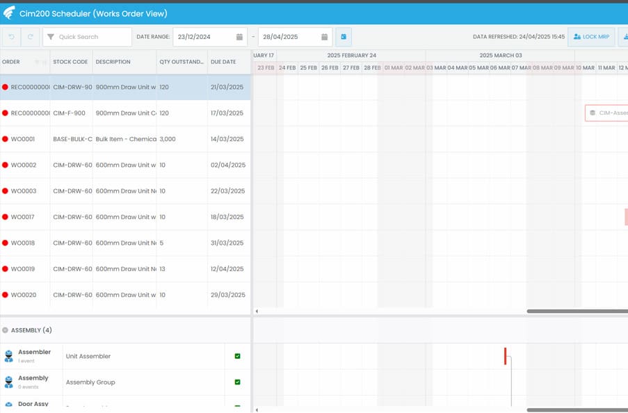628x413 pixels.
Task: Click the red status dot for WO0018
Action: tap(5, 243)
